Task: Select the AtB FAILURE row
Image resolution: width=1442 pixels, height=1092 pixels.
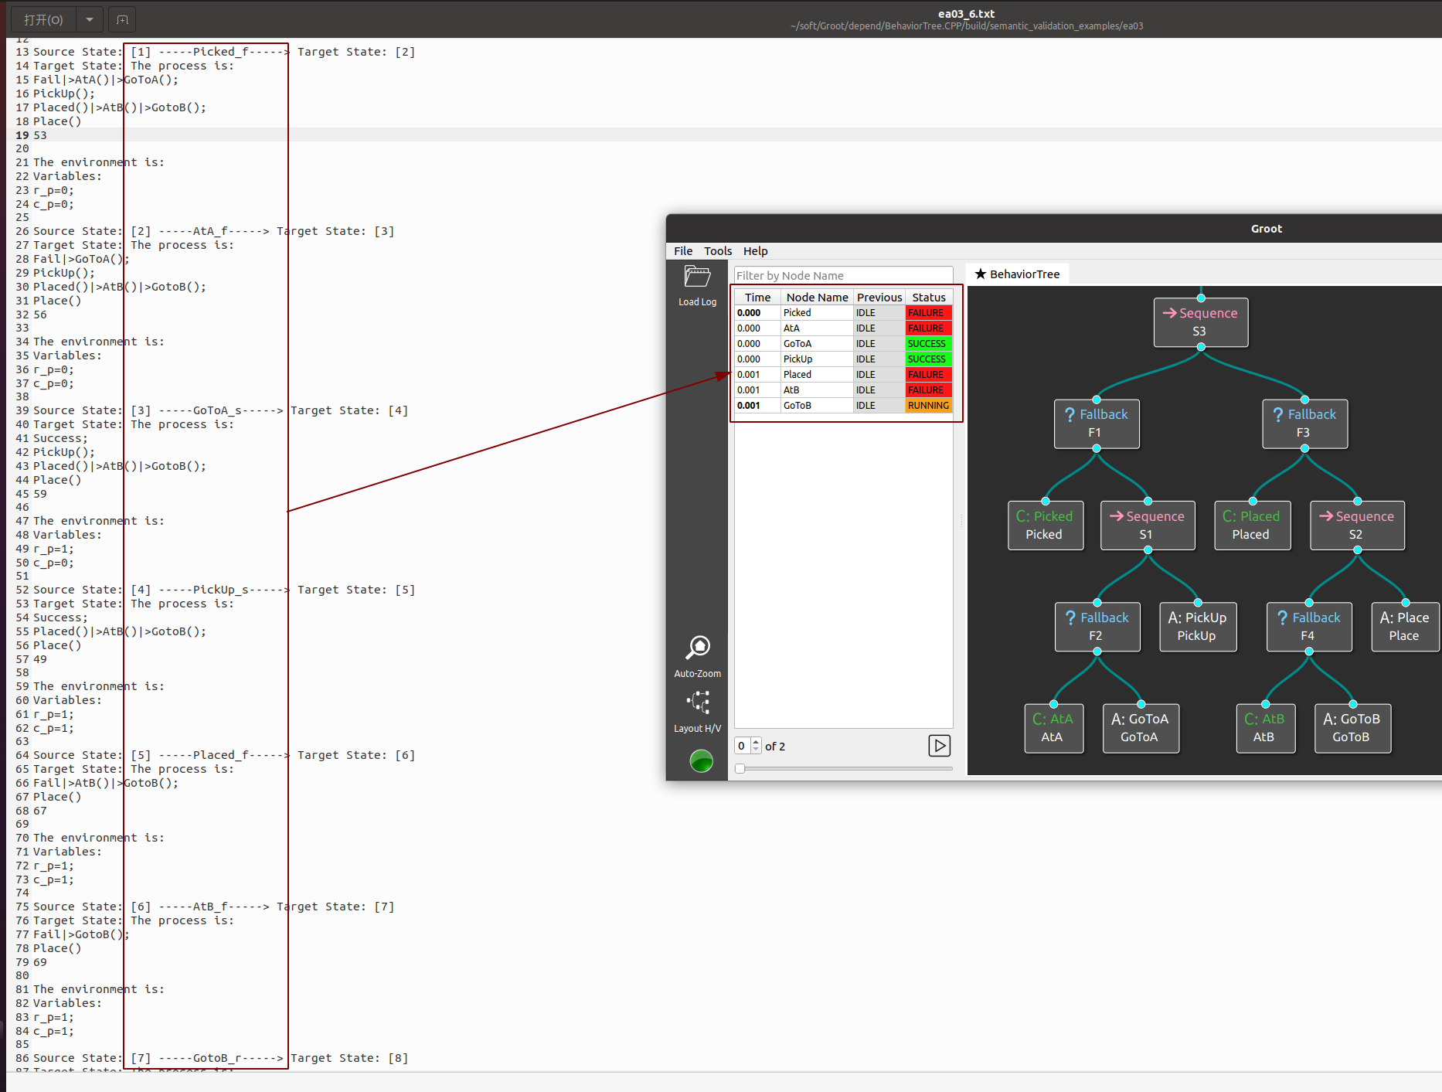Action: tap(843, 390)
